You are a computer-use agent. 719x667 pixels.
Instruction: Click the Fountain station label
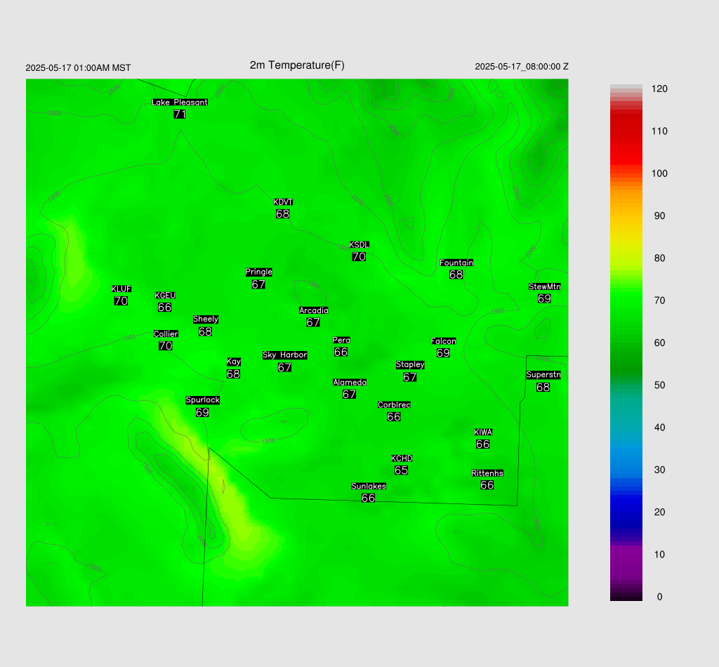click(456, 263)
